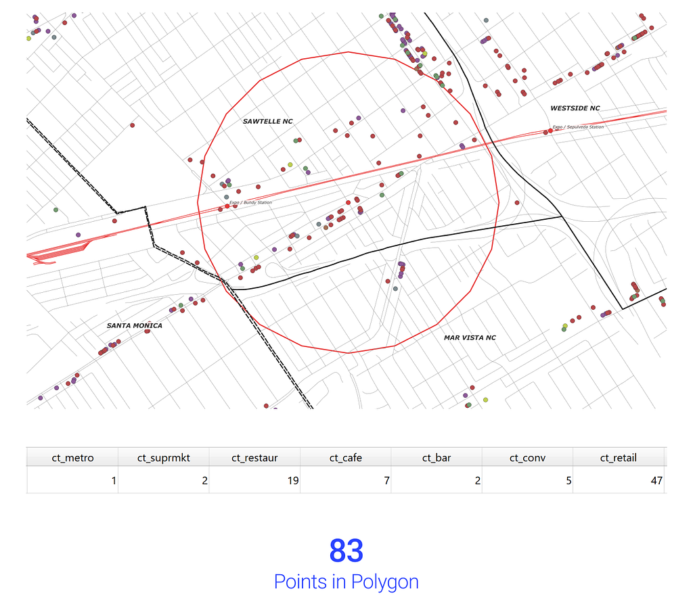The width and height of the screenshot is (693, 606).
Task: Click the Expo / Sepulveda Station label
Action: pos(578,126)
